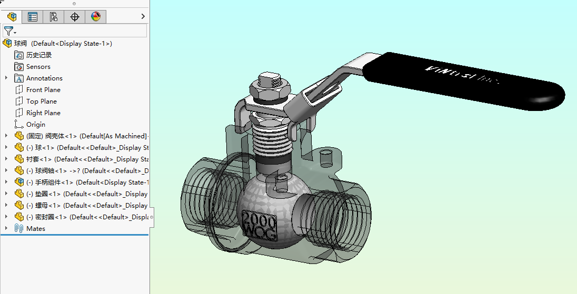Open the DimXpertManager crosshair tab
The height and width of the screenshot is (294, 577).
[75, 16]
